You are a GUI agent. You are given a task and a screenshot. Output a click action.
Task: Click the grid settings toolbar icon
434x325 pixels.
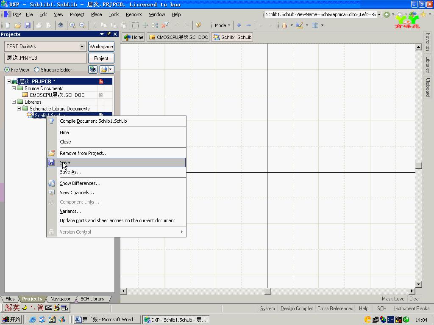point(315,25)
